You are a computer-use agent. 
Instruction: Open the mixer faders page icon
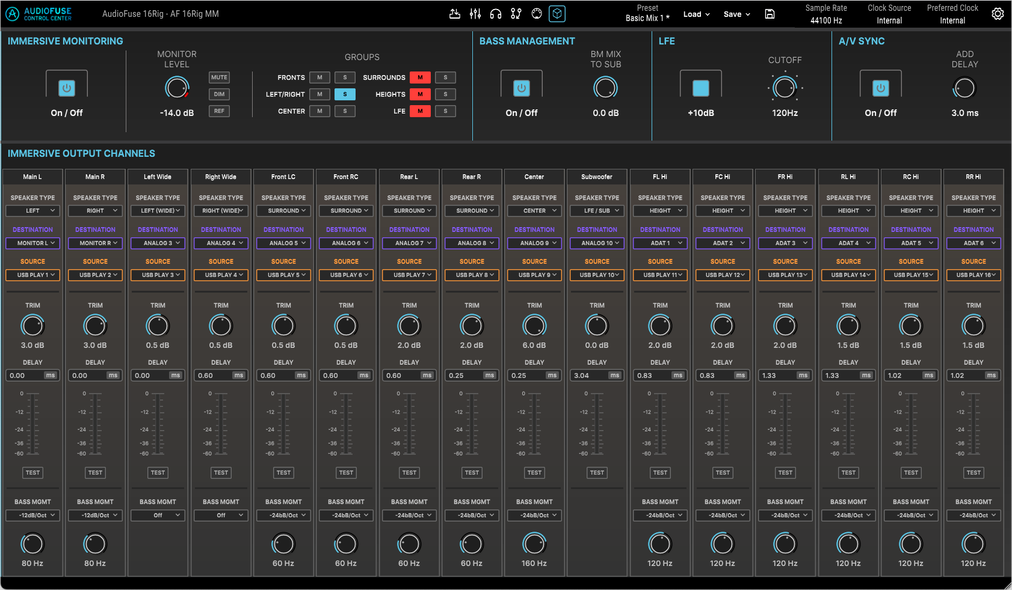pos(475,14)
